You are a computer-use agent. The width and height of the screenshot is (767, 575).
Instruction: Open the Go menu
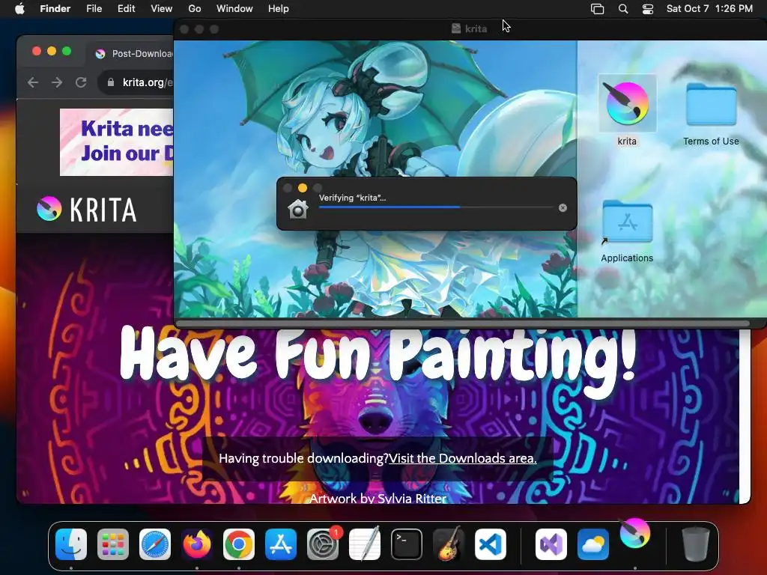[195, 8]
